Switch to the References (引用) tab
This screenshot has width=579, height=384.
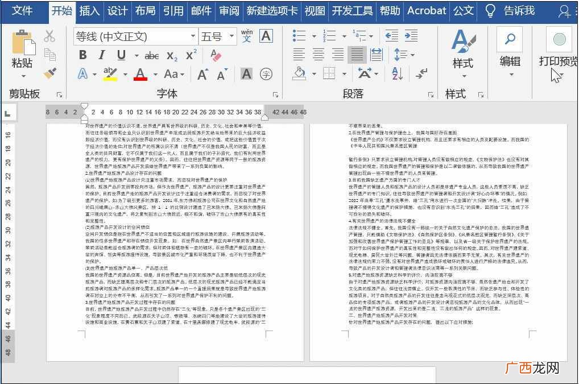tap(173, 11)
